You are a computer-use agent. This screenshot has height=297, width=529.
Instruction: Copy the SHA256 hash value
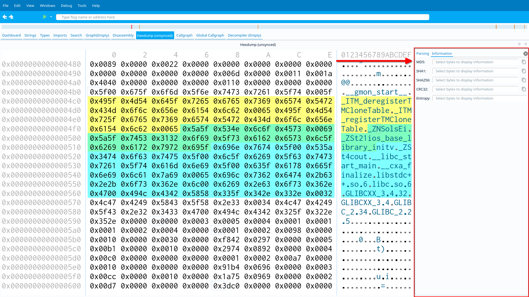point(524,80)
